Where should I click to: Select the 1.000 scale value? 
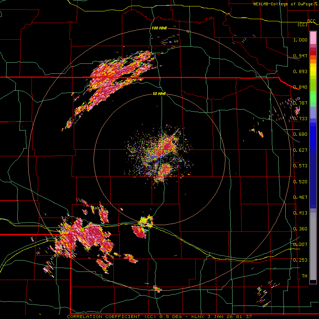point(300,40)
